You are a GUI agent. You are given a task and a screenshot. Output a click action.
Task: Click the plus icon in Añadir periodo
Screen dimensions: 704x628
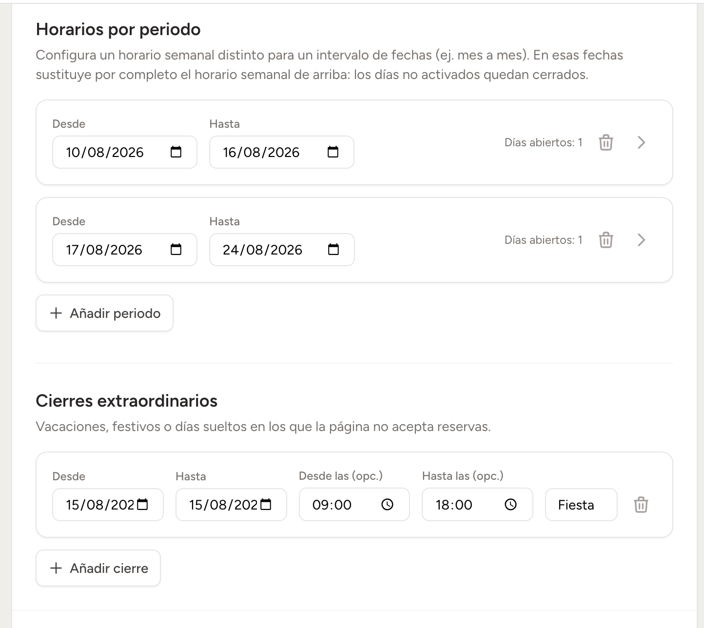(56, 313)
